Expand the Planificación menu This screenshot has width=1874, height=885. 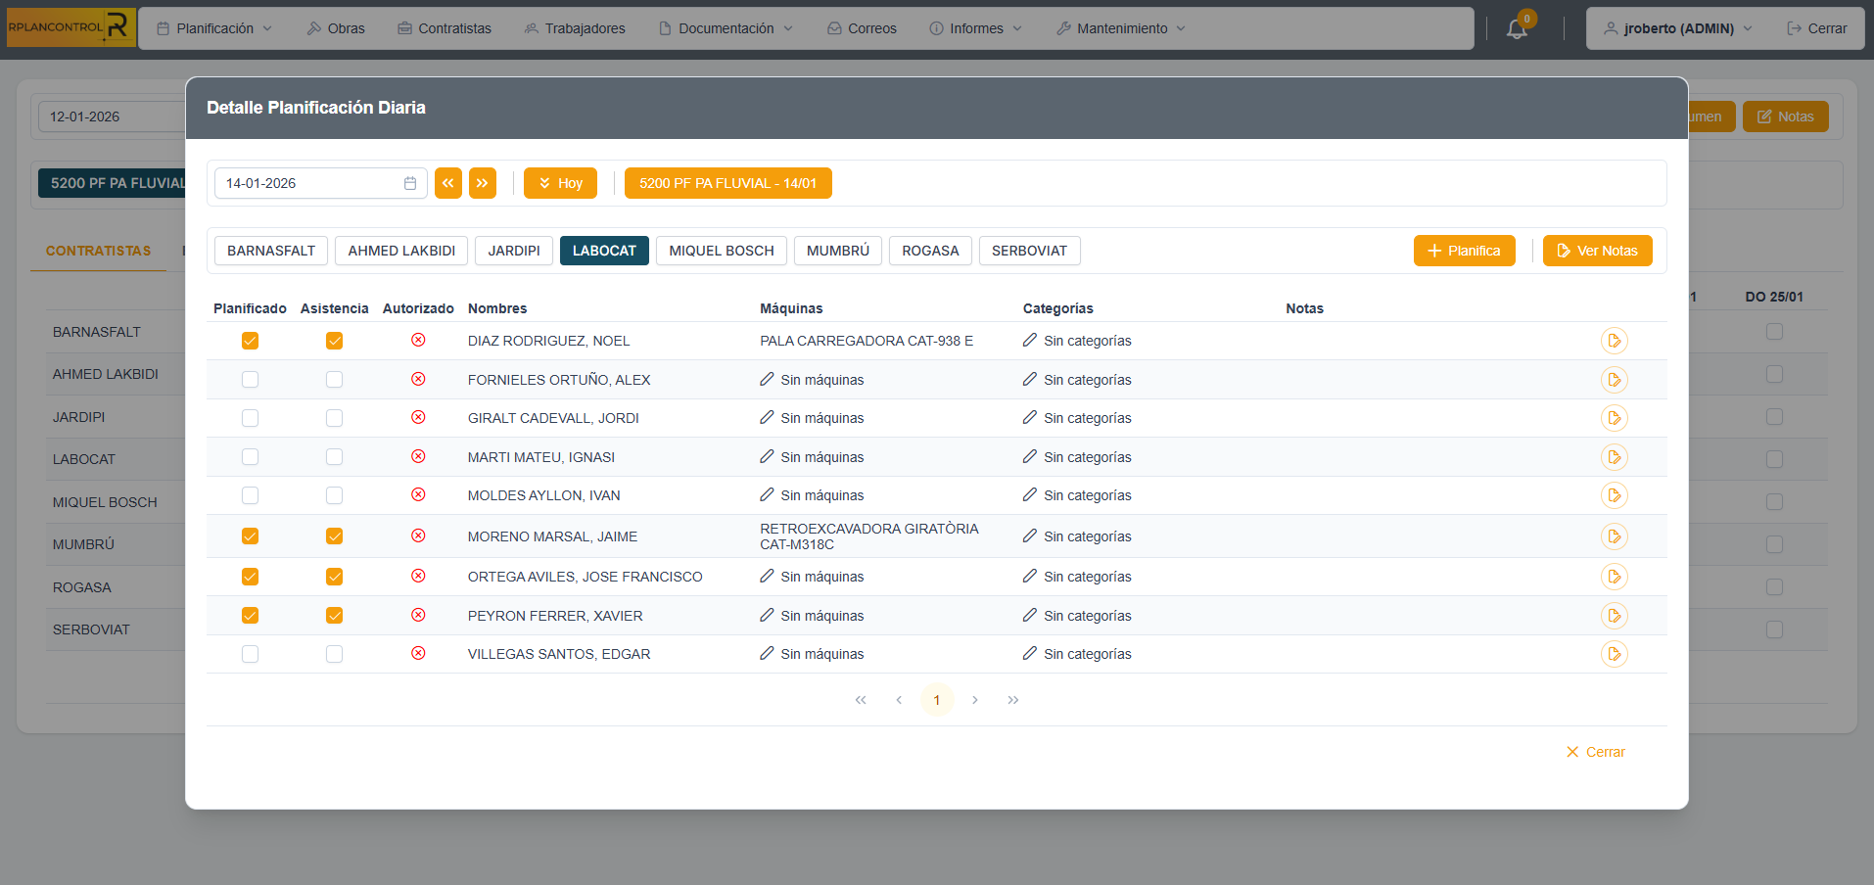coord(214,28)
